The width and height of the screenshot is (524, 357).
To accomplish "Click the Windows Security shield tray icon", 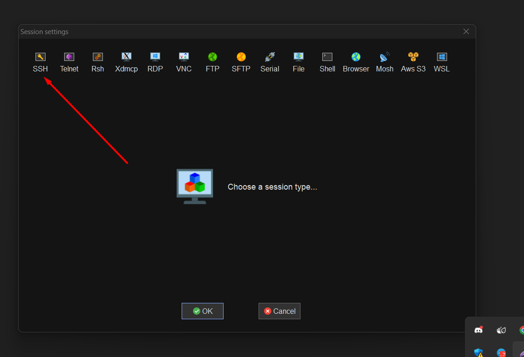I will [x=478, y=352].
